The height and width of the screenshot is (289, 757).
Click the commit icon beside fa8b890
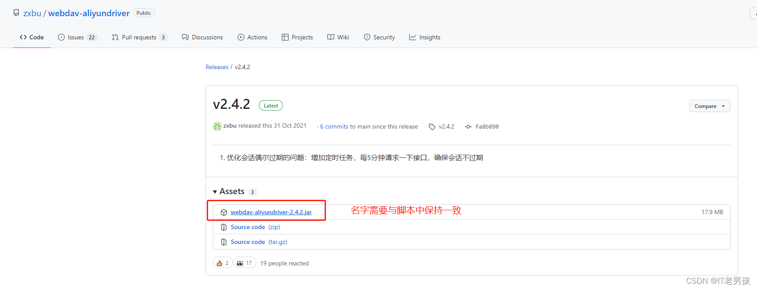click(x=468, y=127)
